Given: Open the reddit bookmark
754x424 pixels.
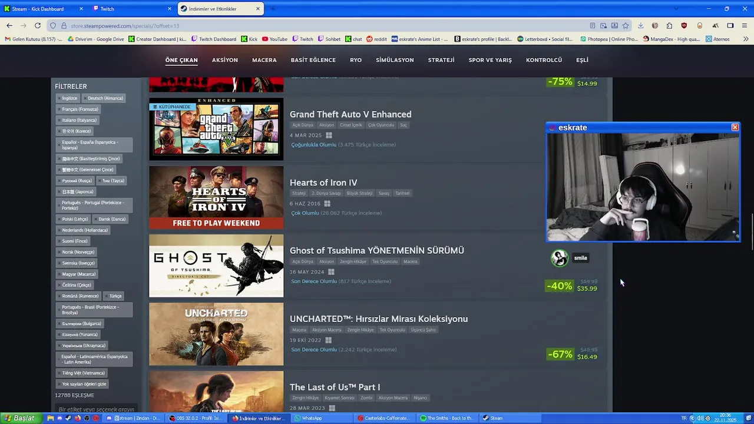Looking at the screenshot, I should (x=376, y=39).
